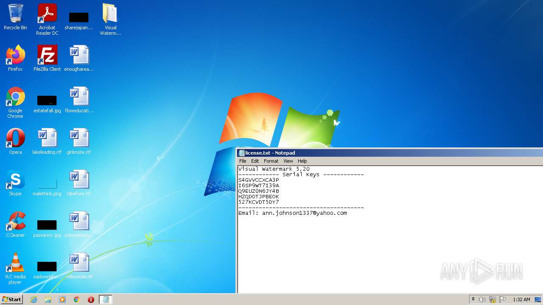The image size is (543, 305).
Task: Launch Skype desktop shortcut
Action: (x=15, y=183)
